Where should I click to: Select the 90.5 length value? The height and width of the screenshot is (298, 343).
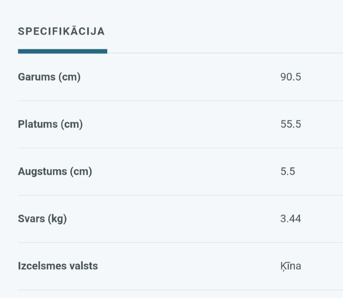[x=291, y=77]
